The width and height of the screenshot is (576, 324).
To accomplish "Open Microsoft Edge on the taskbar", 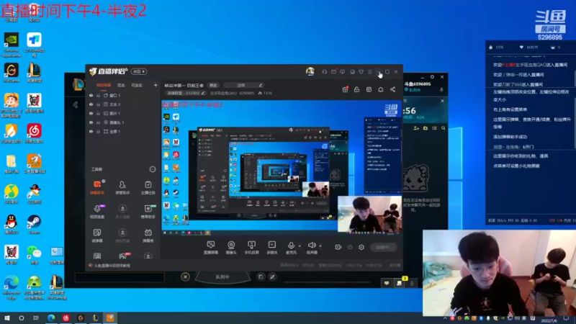I will coord(51,318).
